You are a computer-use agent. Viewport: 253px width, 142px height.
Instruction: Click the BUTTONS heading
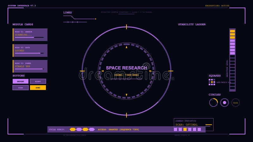point(19,76)
